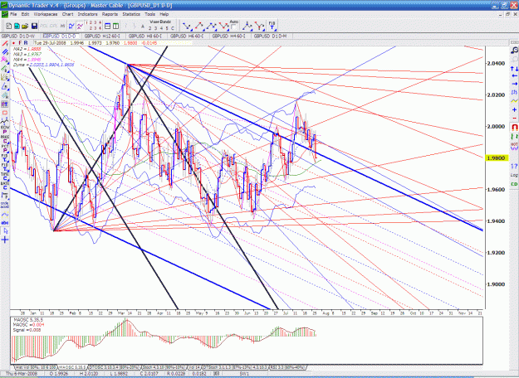The image size is (519, 378).
Task: Open the Reports menu
Action: point(110,14)
